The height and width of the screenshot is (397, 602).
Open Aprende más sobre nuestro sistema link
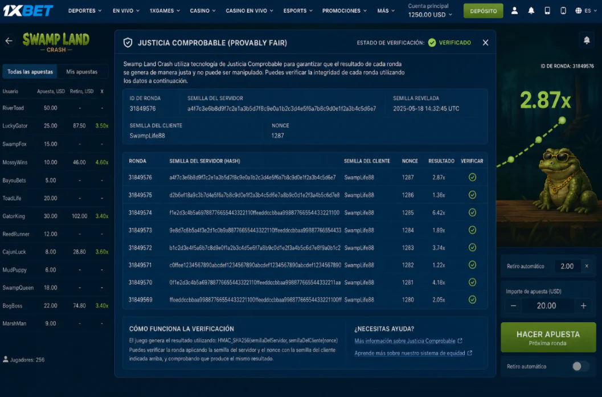(x=413, y=353)
